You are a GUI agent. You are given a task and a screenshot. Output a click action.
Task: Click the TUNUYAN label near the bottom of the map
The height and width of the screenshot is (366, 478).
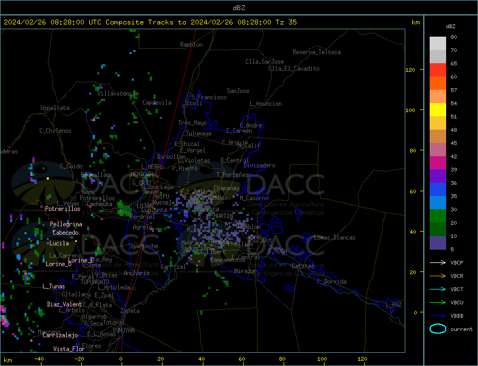[123, 330]
